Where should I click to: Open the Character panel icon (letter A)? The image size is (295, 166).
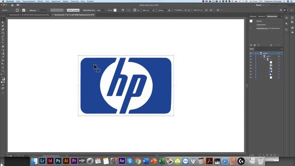tap(286, 18)
